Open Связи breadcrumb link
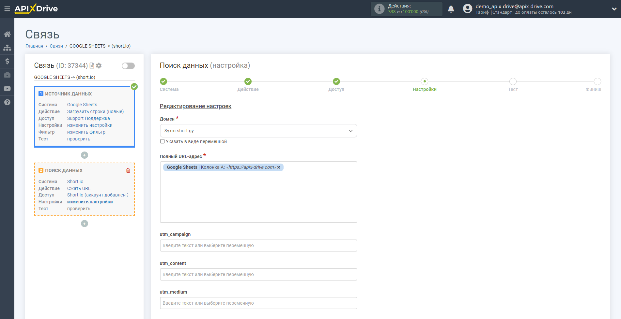 (x=56, y=46)
